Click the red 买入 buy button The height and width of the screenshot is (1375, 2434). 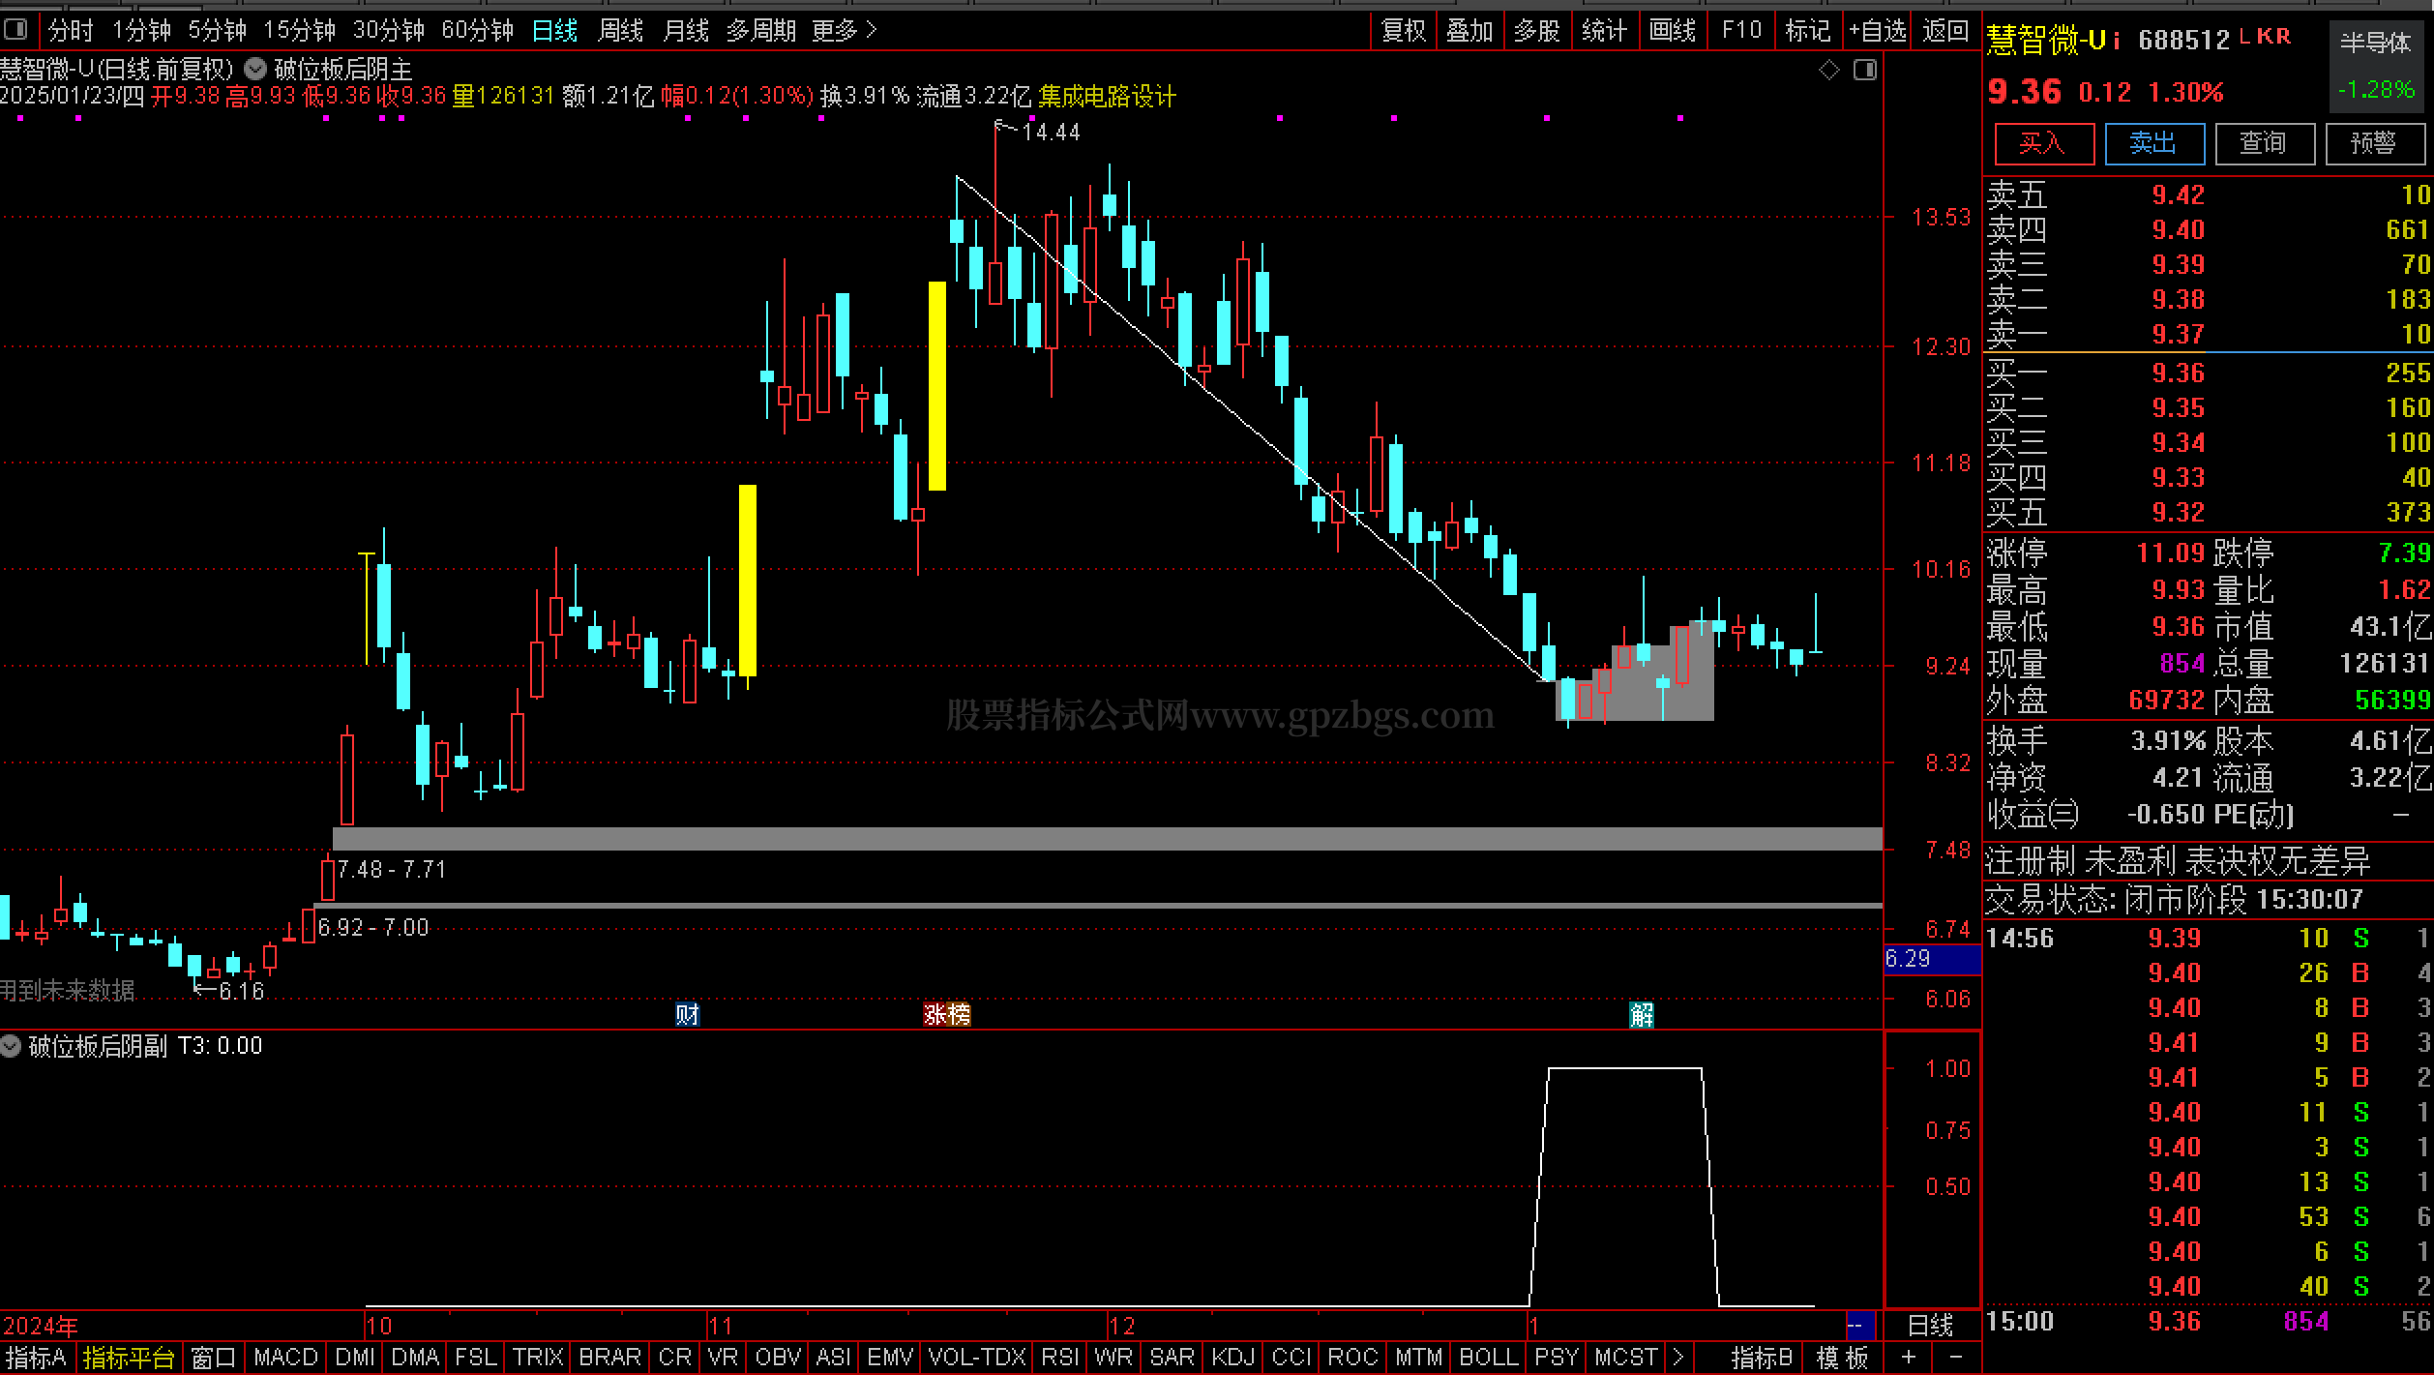pos(2043,143)
